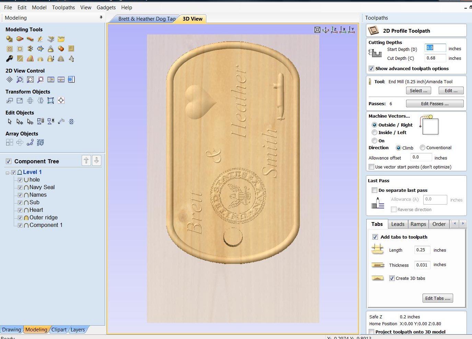Open the Gadgets menu
Viewport: 472px width, 339px height.
click(x=106, y=7)
